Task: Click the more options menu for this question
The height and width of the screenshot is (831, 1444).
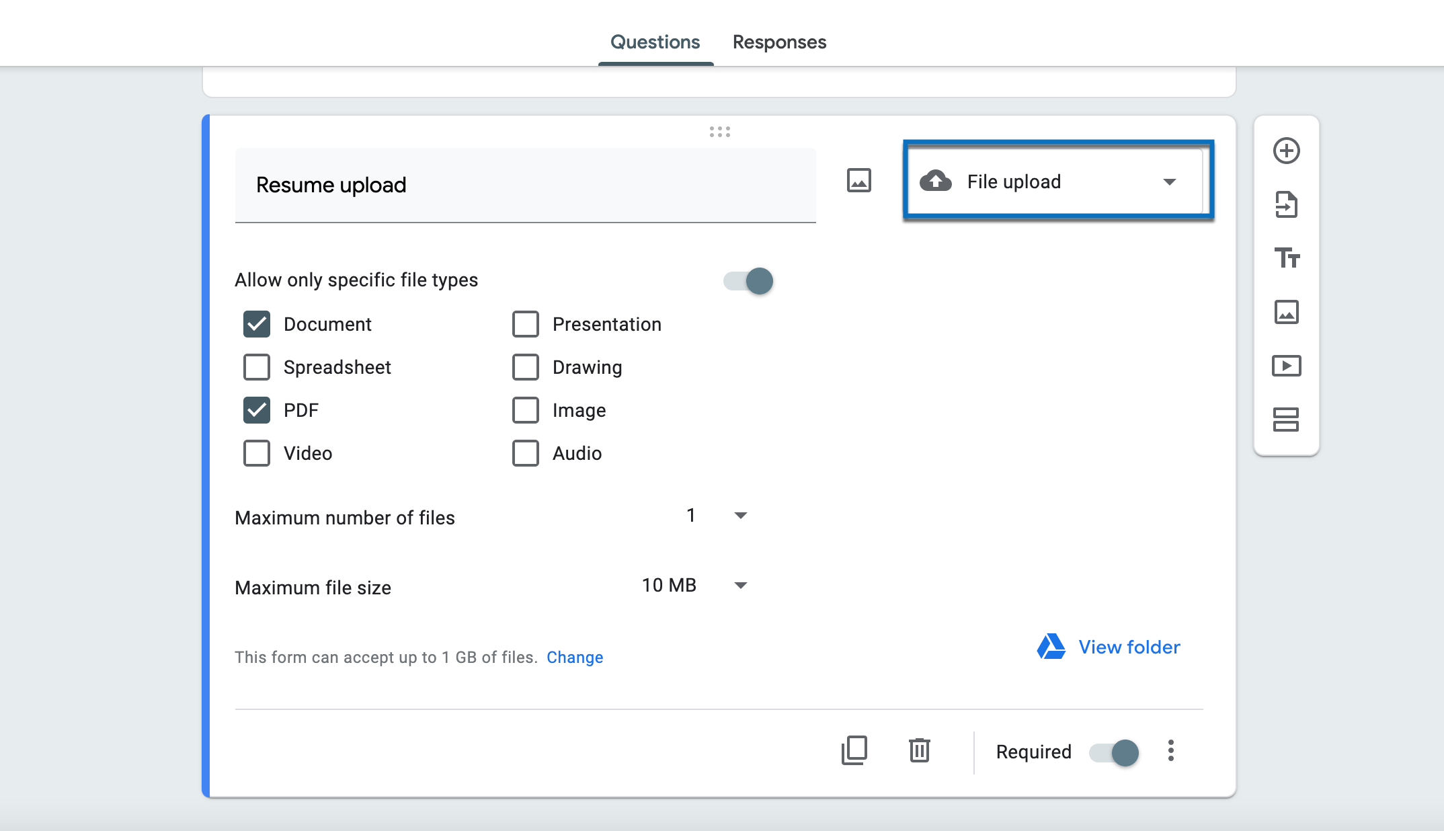Action: 1174,751
